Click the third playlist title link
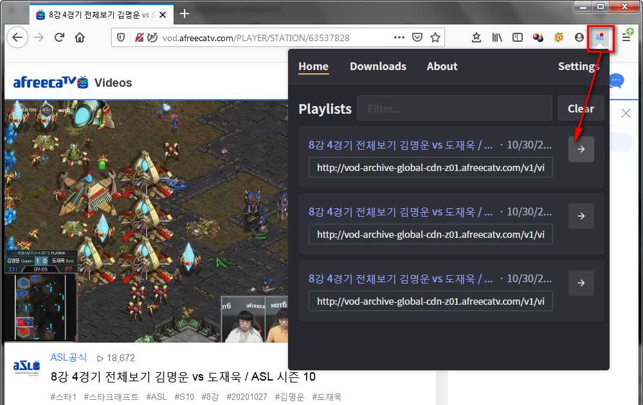 (x=401, y=279)
